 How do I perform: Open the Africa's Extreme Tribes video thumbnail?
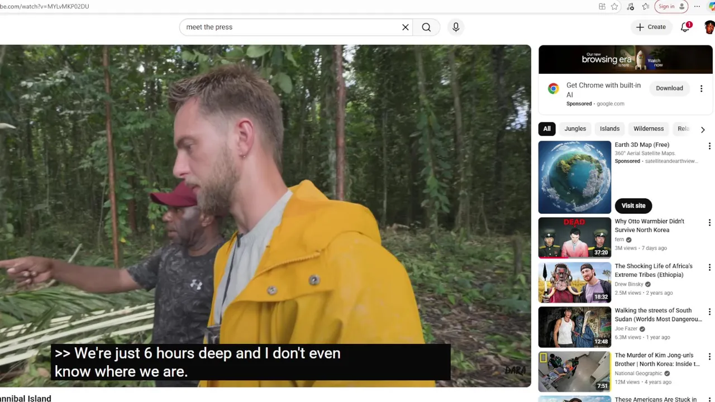(574, 283)
